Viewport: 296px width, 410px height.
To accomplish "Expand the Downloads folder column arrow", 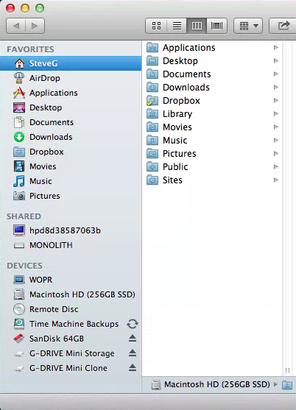I will [275, 87].
